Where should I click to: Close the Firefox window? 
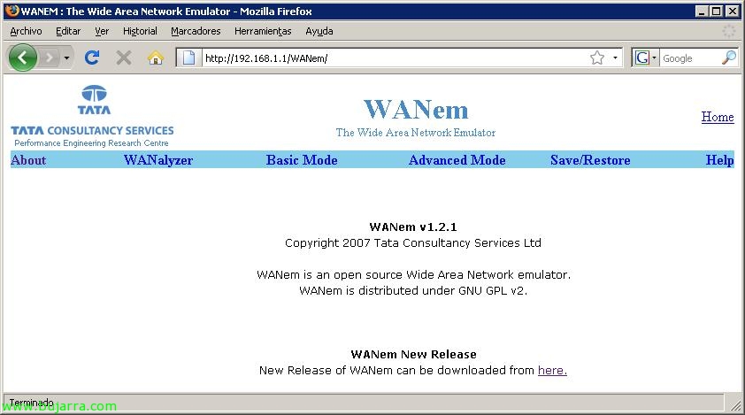click(733, 11)
